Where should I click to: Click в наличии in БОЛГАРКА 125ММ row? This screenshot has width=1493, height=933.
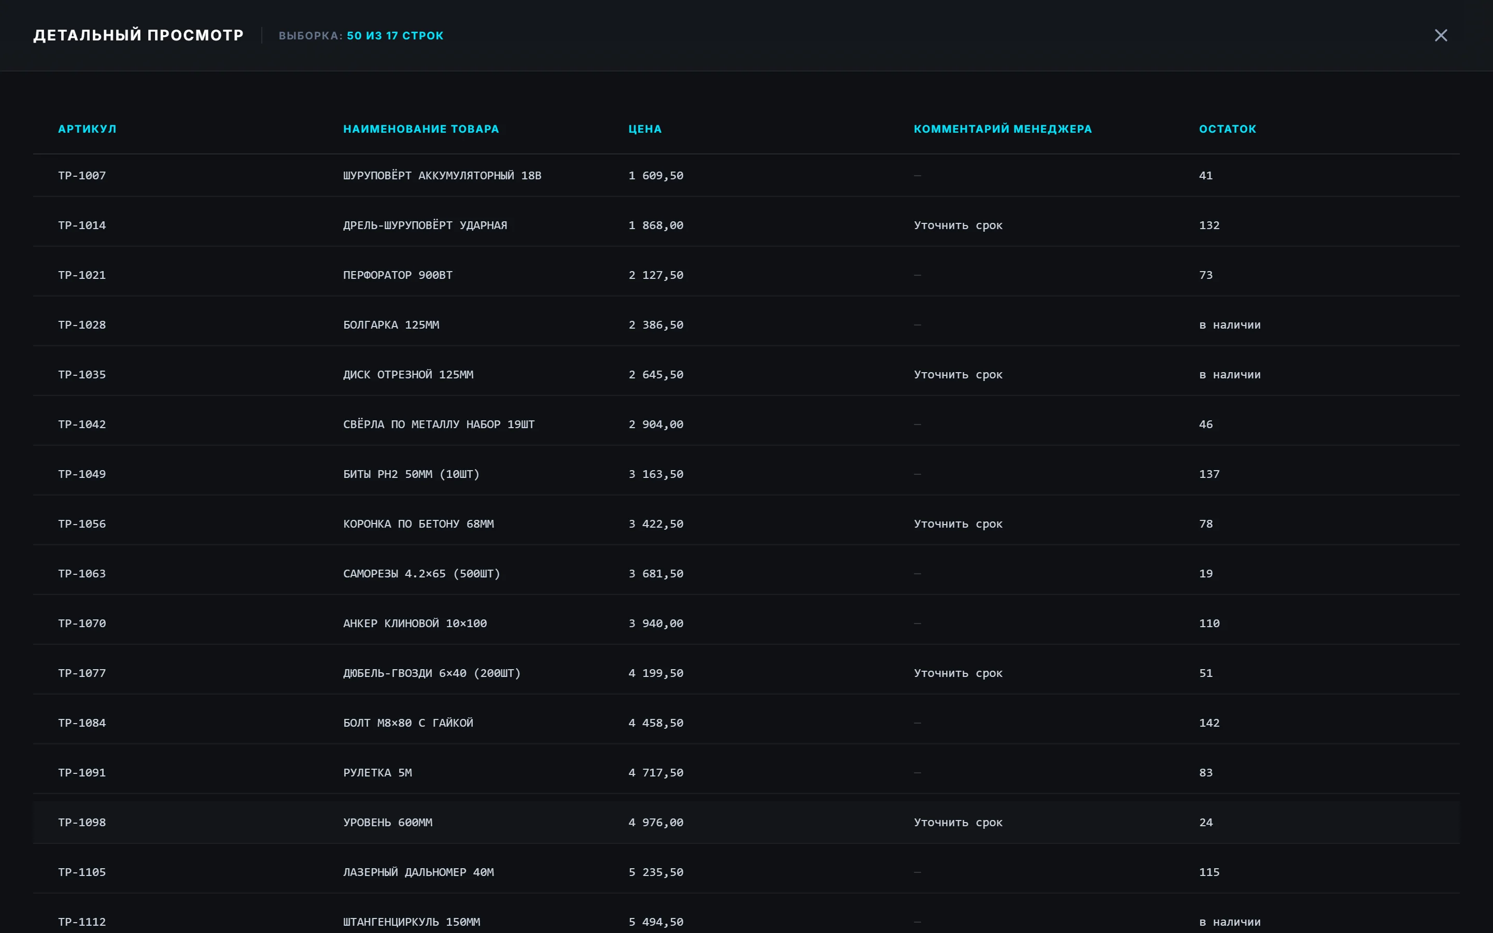1230,325
